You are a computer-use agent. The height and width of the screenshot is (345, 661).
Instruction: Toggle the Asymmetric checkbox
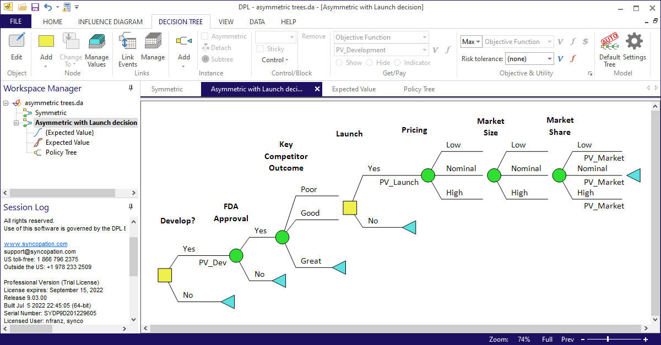click(205, 36)
